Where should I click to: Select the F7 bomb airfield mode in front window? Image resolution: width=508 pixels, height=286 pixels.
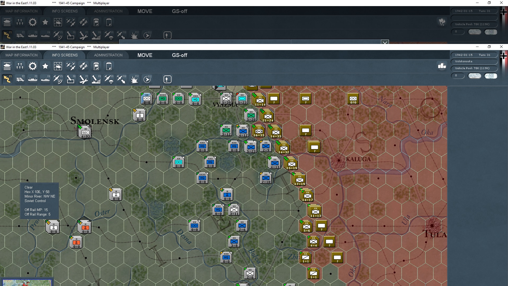point(83,79)
